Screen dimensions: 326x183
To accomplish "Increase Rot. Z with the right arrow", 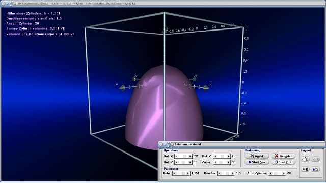I will [x=228, y=156].
